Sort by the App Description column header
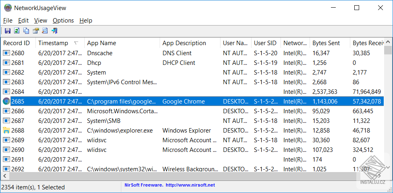The width and height of the screenshot is (393, 193). [x=190, y=43]
